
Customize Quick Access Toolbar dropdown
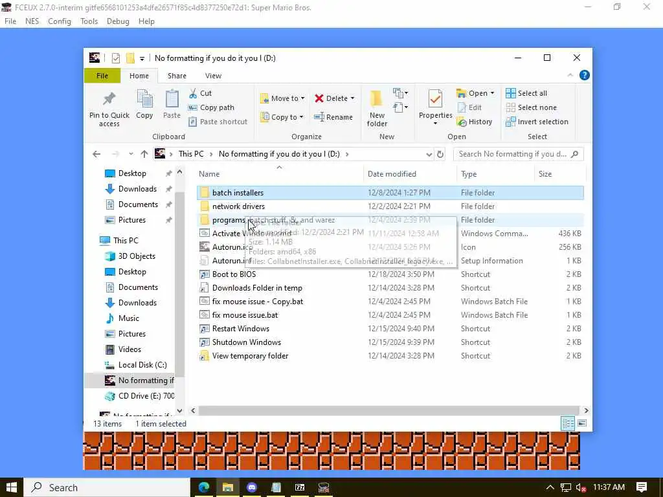click(x=142, y=59)
